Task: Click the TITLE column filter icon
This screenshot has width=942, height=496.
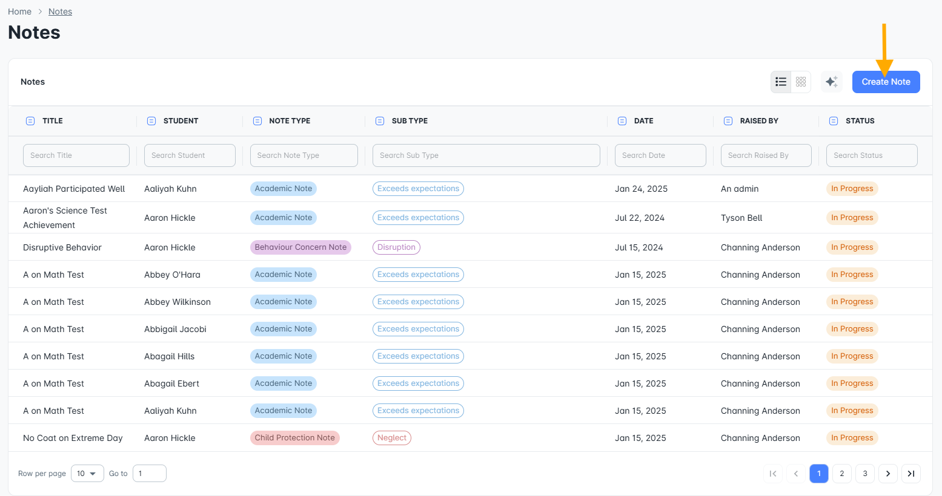Action: 30,121
